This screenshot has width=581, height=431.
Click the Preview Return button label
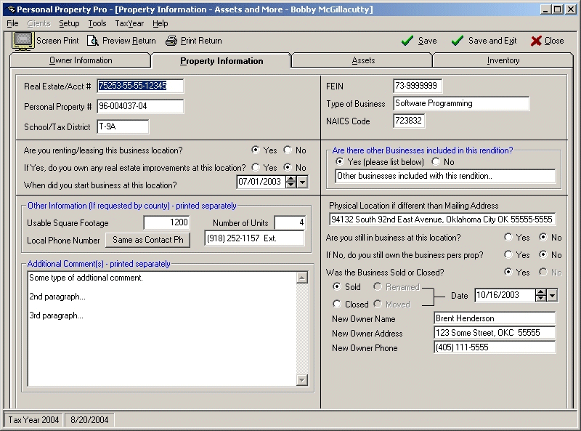(129, 41)
